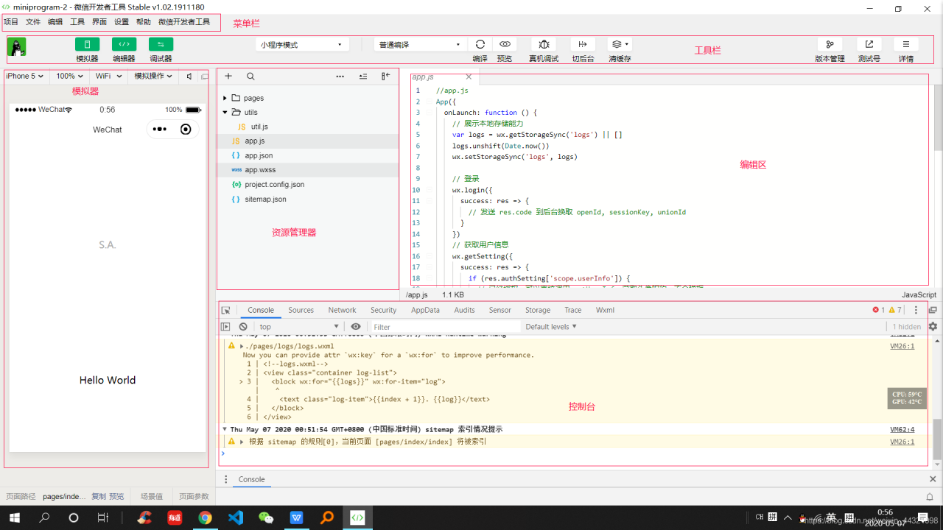Click 复制 to copy page path
This screenshot has height=530, width=943.
click(98, 497)
